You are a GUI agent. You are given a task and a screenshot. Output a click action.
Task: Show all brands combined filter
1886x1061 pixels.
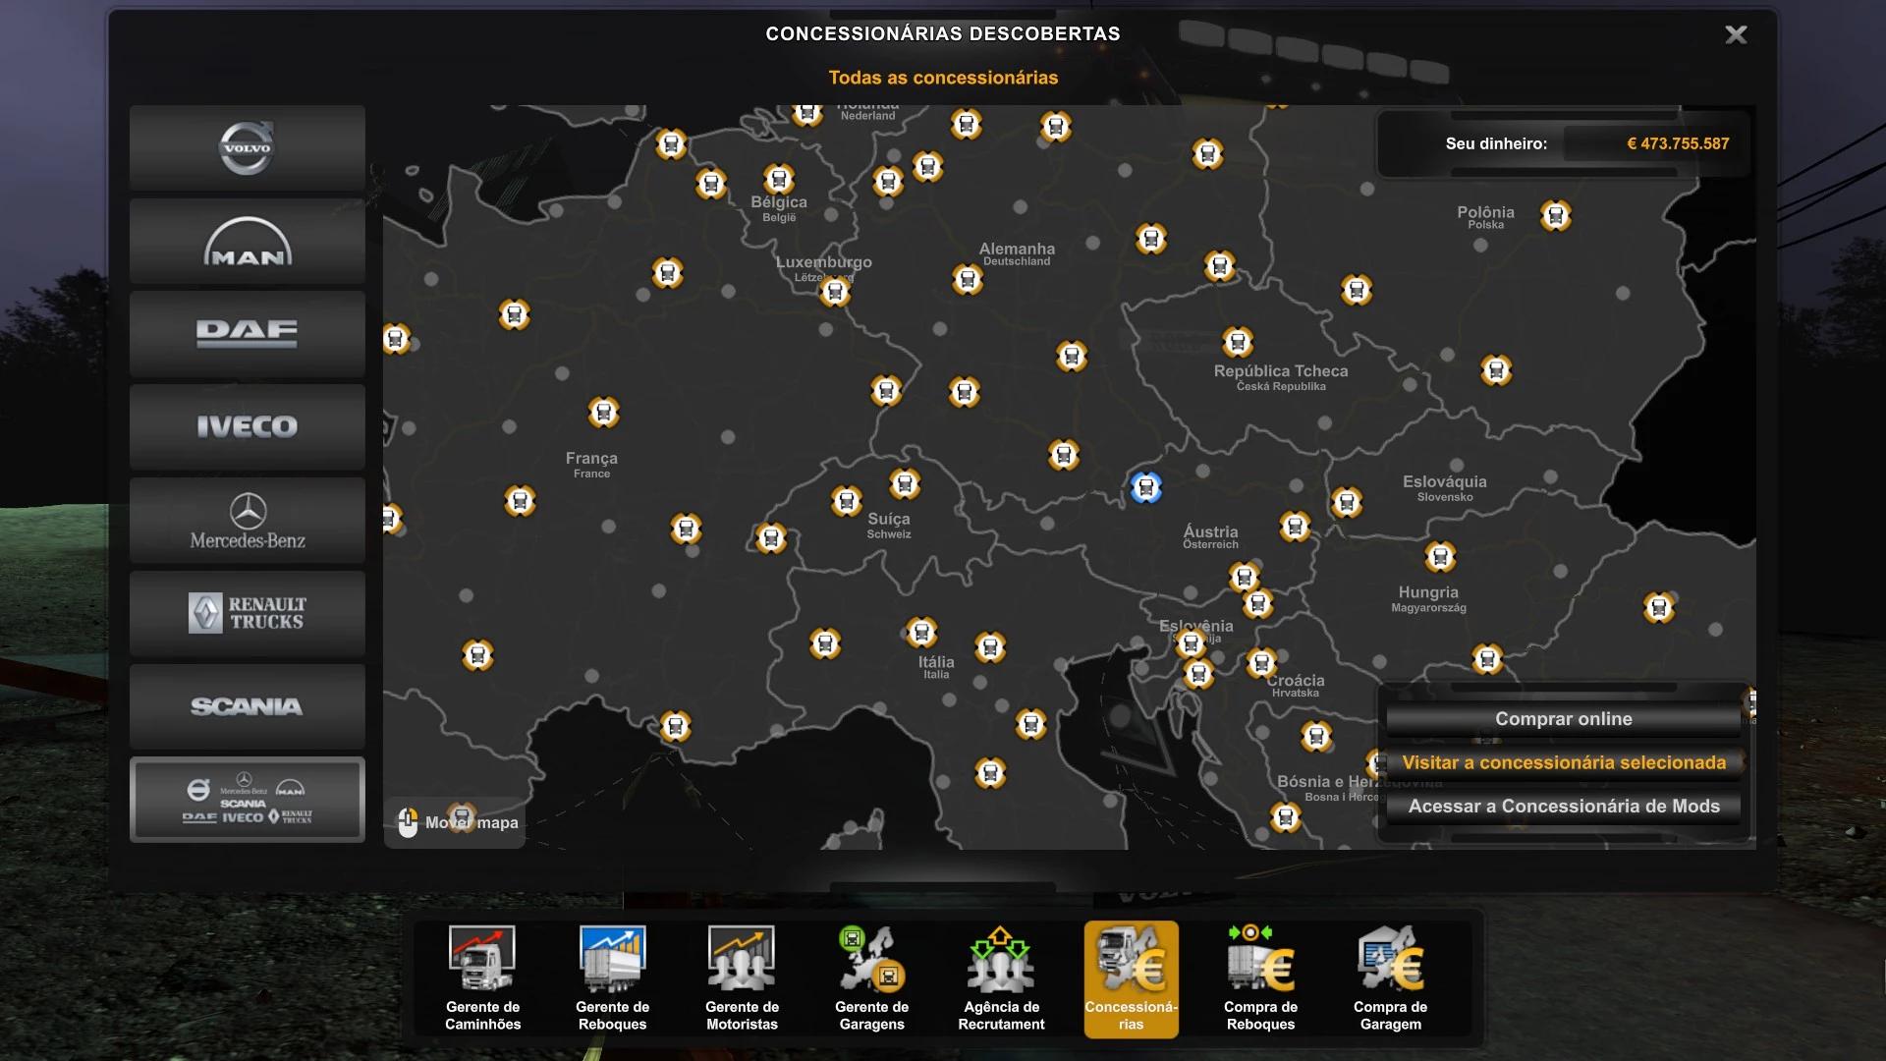tap(247, 800)
